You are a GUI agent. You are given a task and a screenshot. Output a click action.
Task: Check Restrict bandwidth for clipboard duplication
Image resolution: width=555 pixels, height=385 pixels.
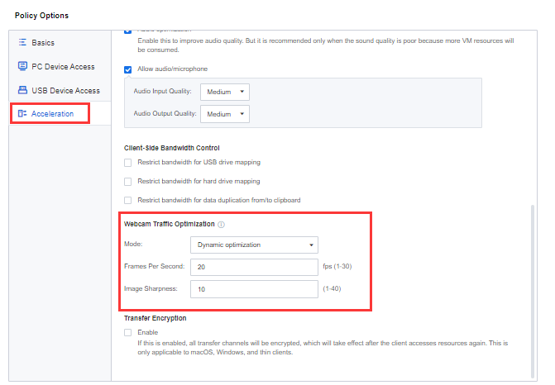pyautogui.click(x=127, y=201)
